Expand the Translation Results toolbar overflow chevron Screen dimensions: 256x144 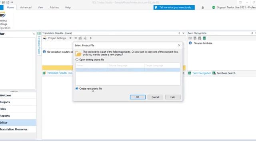point(91,38)
